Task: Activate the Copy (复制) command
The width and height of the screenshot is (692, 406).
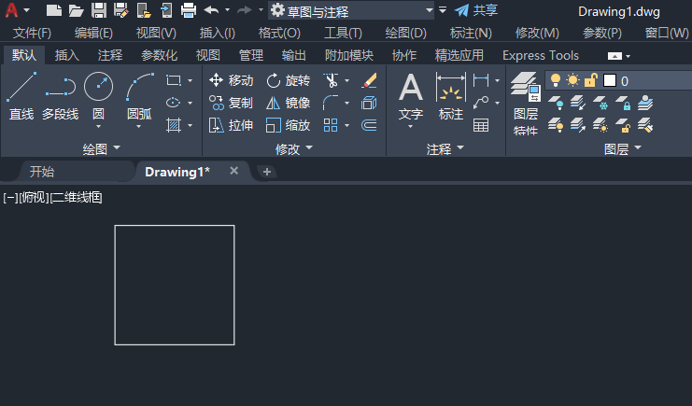Action: pyautogui.click(x=232, y=103)
